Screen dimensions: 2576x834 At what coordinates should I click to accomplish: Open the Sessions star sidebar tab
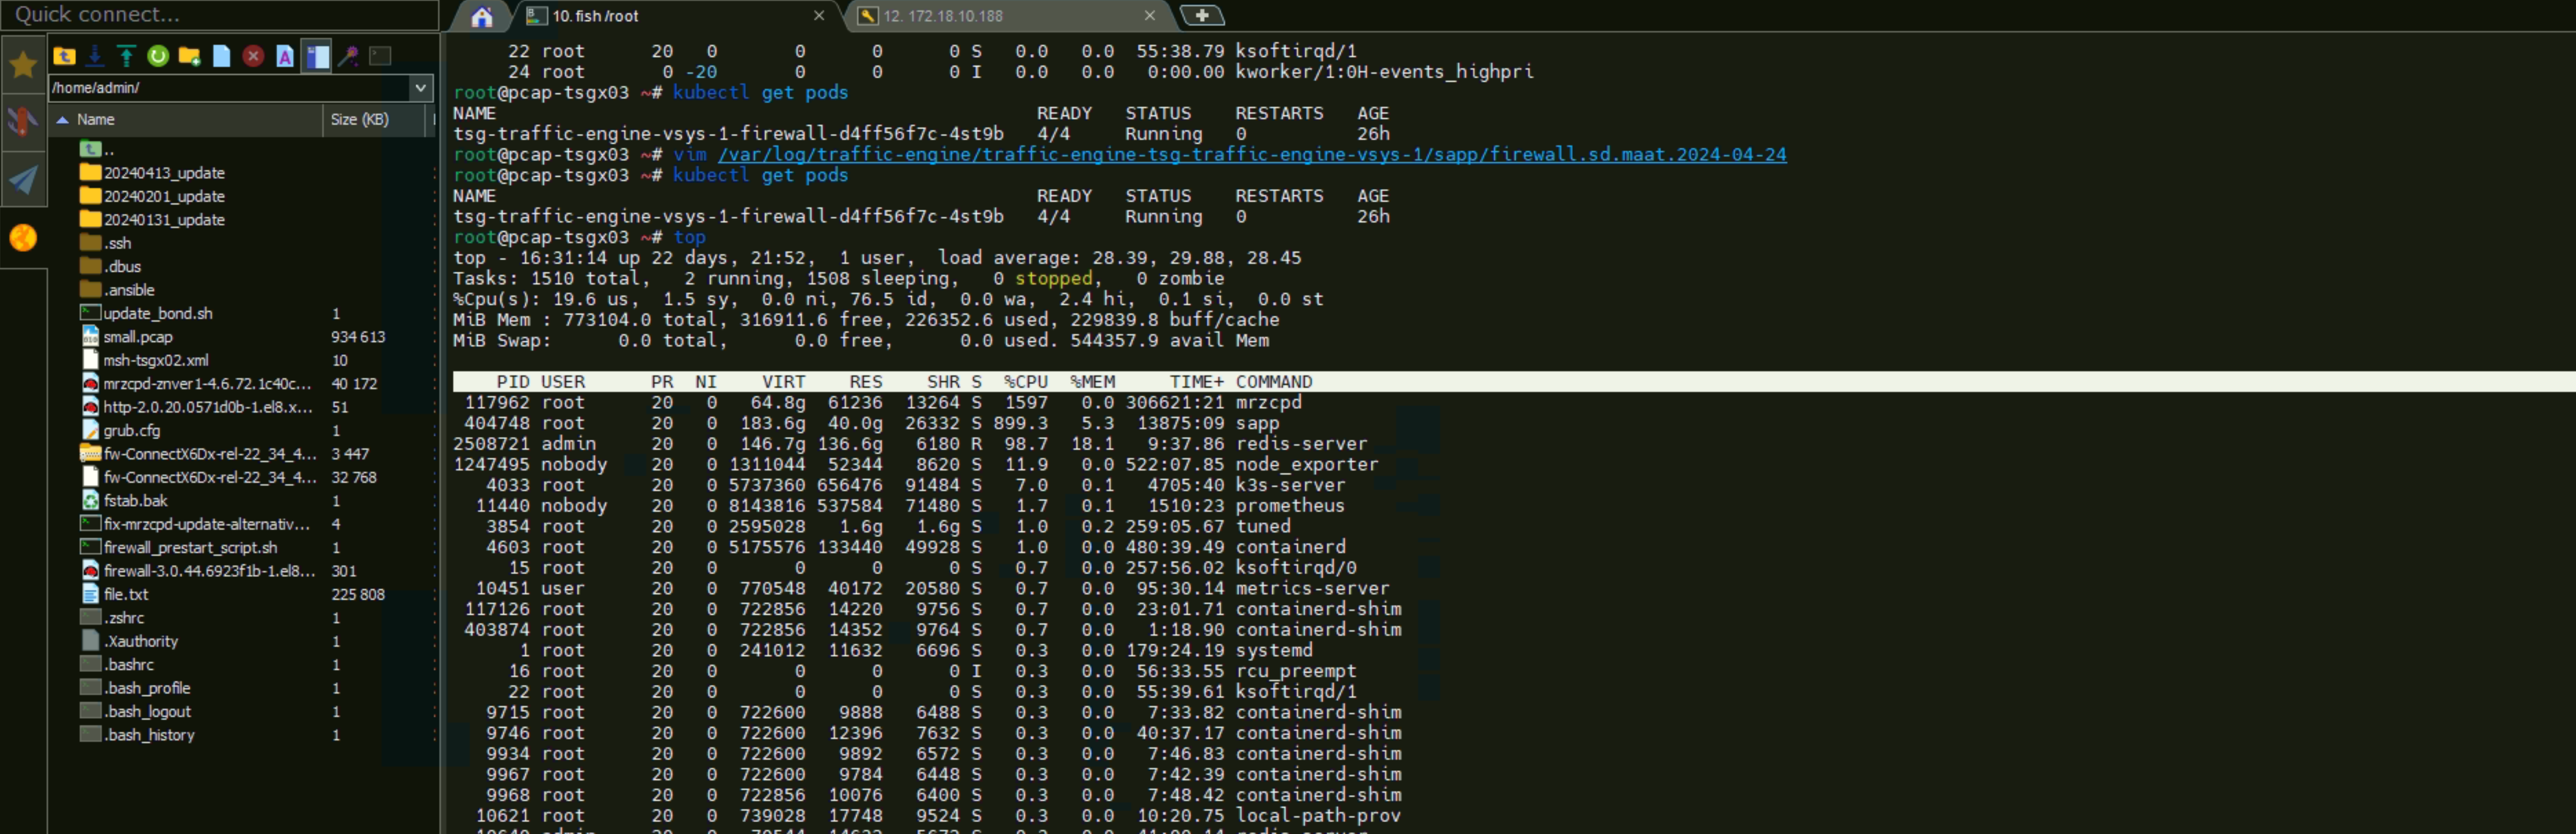[x=23, y=65]
